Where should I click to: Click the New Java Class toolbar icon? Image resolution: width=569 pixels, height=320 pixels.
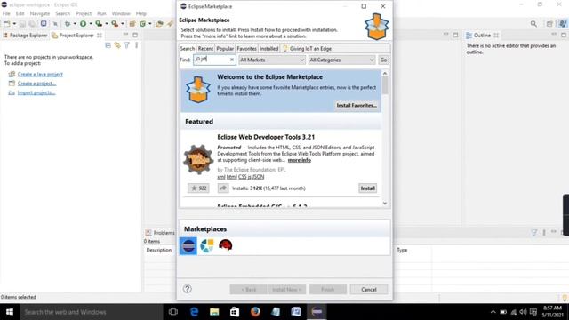tap(142, 24)
